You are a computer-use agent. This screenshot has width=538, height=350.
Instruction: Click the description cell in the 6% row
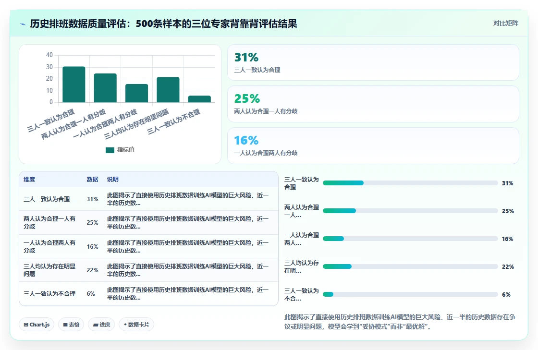[x=188, y=294]
